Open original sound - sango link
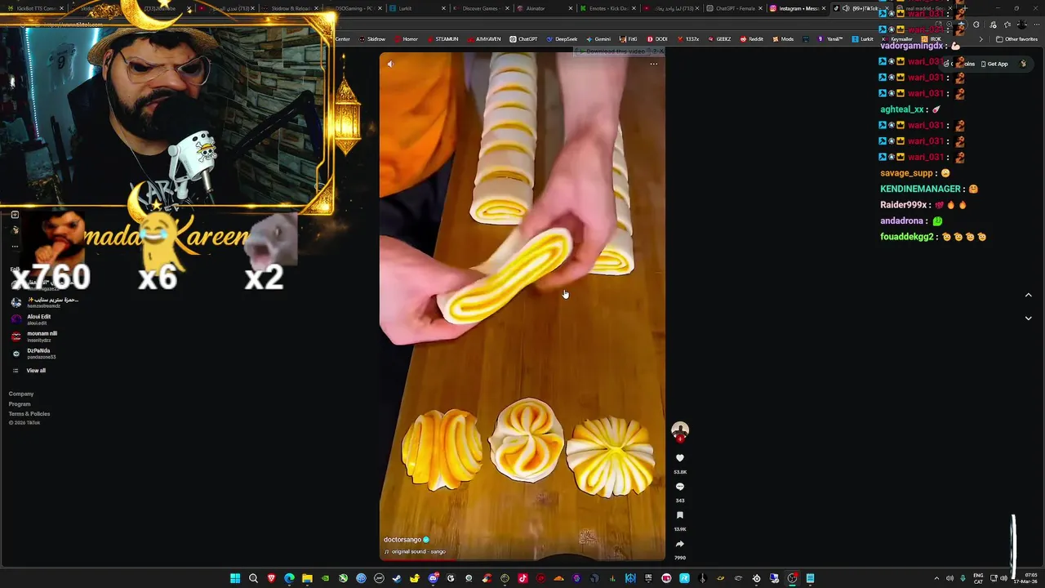This screenshot has height=588, width=1045. [x=419, y=552]
